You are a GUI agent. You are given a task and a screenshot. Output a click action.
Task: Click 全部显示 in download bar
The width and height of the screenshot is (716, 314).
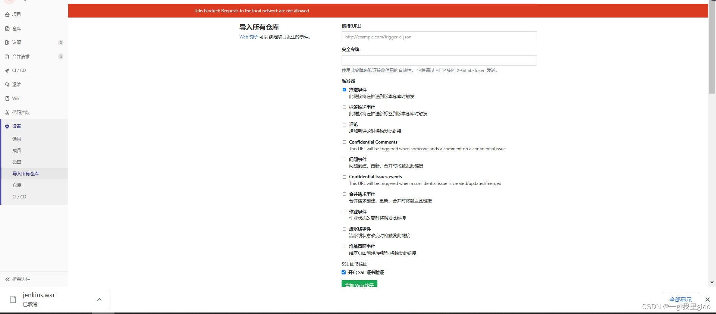click(x=680, y=299)
